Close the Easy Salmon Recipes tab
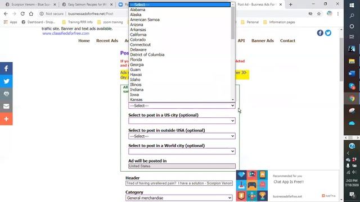Image resolution: width=360 pixels, height=202 pixels. (111, 4)
